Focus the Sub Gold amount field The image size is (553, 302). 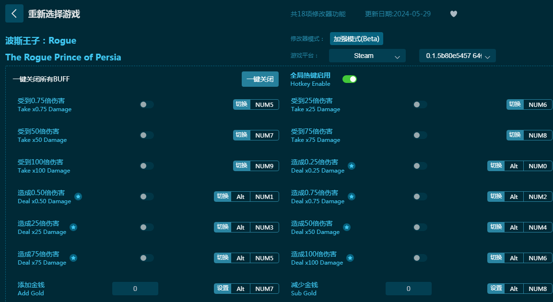[x=409, y=289]
